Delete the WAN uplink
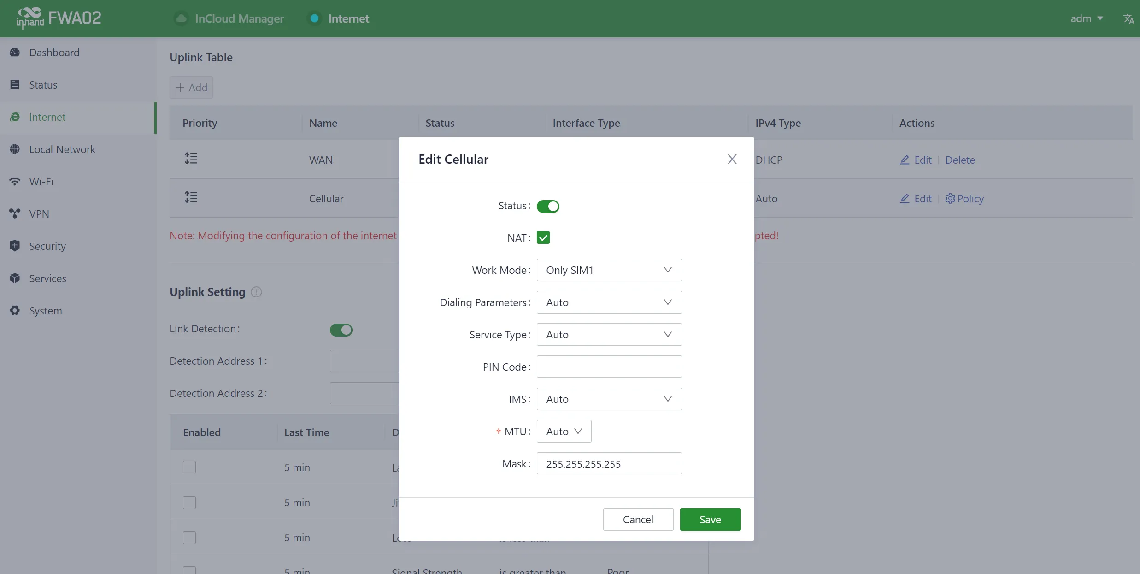 [960, 160]
